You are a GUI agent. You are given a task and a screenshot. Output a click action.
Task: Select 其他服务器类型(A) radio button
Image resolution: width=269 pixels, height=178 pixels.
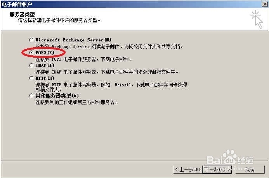(31, 96)
